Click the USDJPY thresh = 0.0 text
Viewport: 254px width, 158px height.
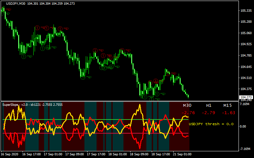click(211, 124)
